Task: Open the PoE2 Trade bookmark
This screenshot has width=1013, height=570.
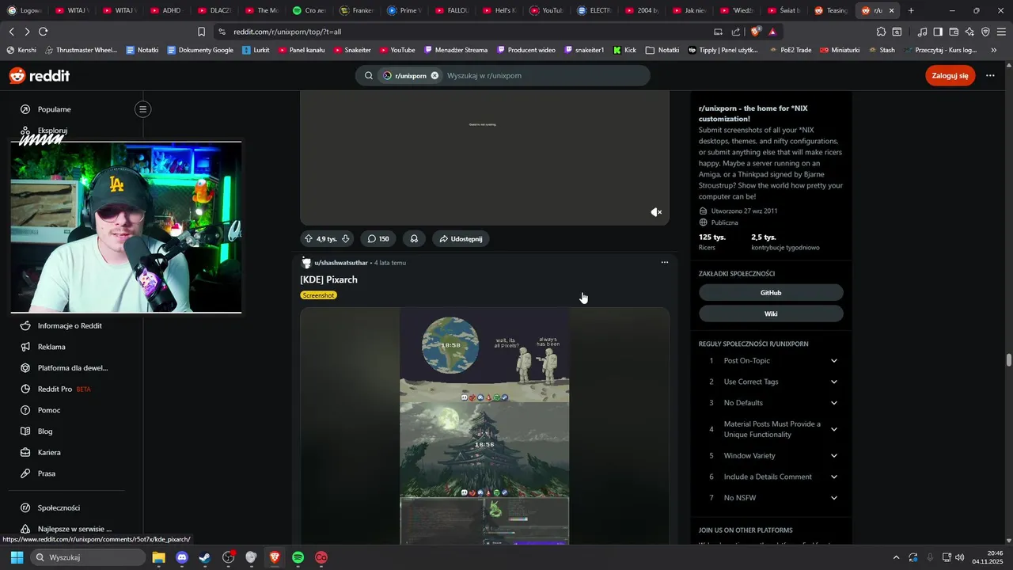Action: (x=789, y=50)
